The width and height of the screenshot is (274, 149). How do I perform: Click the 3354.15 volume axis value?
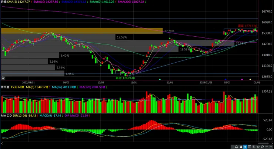pos(267,91)
